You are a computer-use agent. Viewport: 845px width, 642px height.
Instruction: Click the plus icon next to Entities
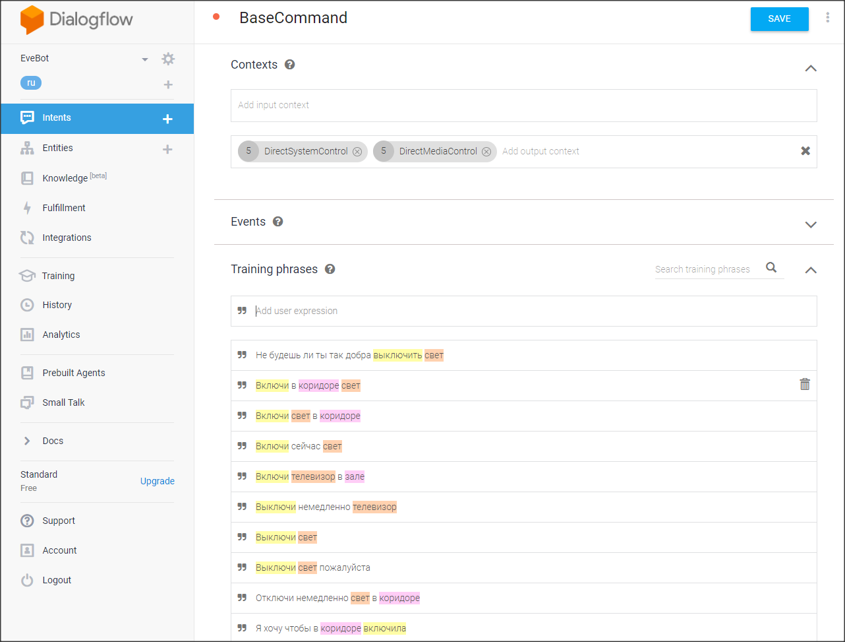(x=167, y=149)
